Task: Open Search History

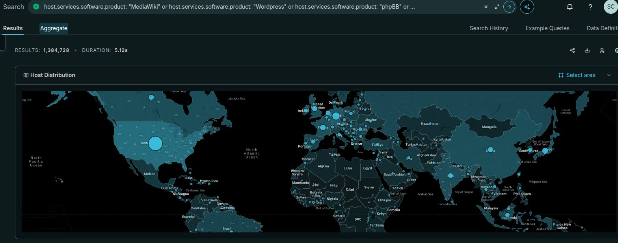Action: tap(489, 28)
